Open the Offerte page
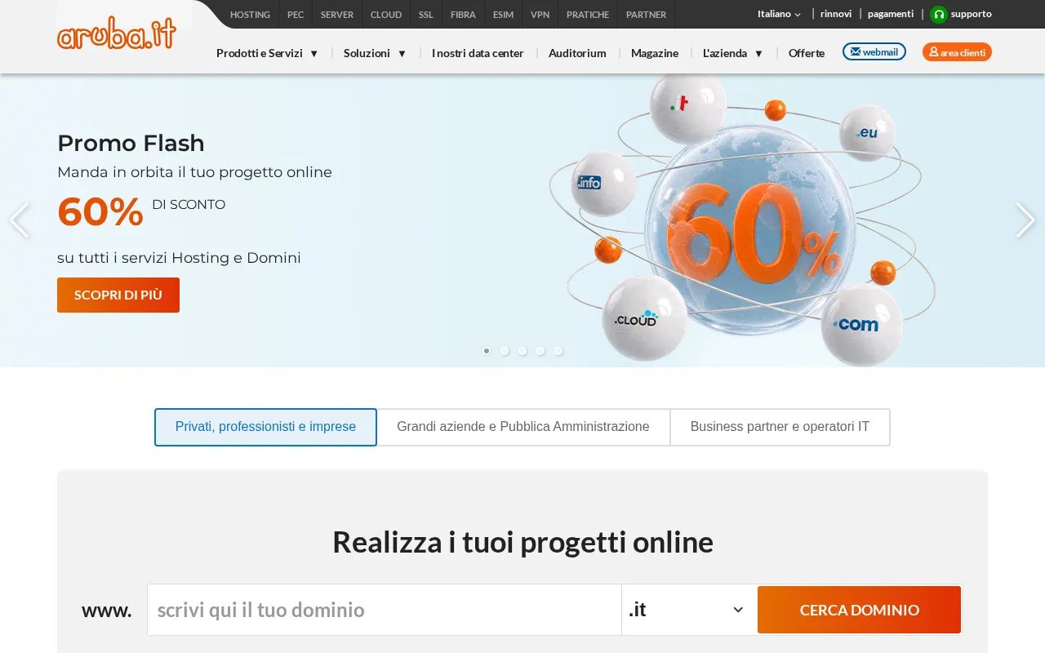This screenshot has height=653, width=1045. pyautogui.click(x=807, y=53)
